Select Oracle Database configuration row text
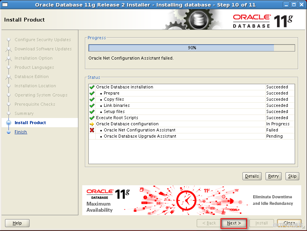Viewport: 307px width, 231px height. [x=127, y=124]
